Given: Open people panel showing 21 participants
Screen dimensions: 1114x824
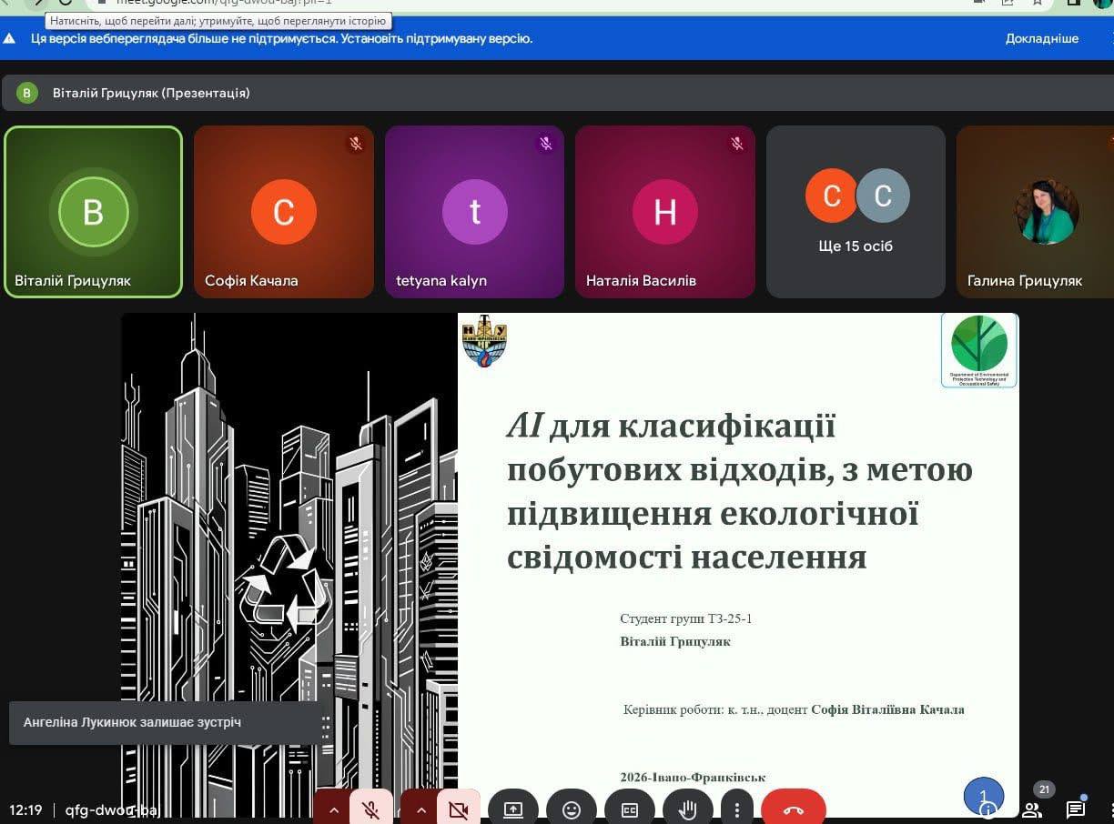Looking at the screenshot, I should click(x=1032, y=809).
